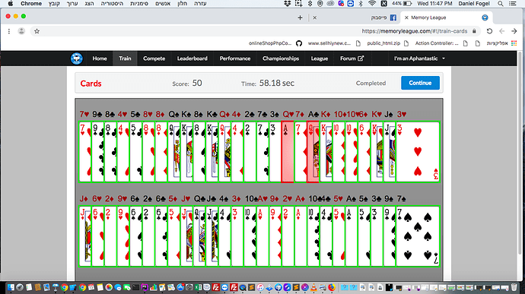Viewport: 525px width, 294px height.
Task: Go to the Performance page
Action: (234, 58)
